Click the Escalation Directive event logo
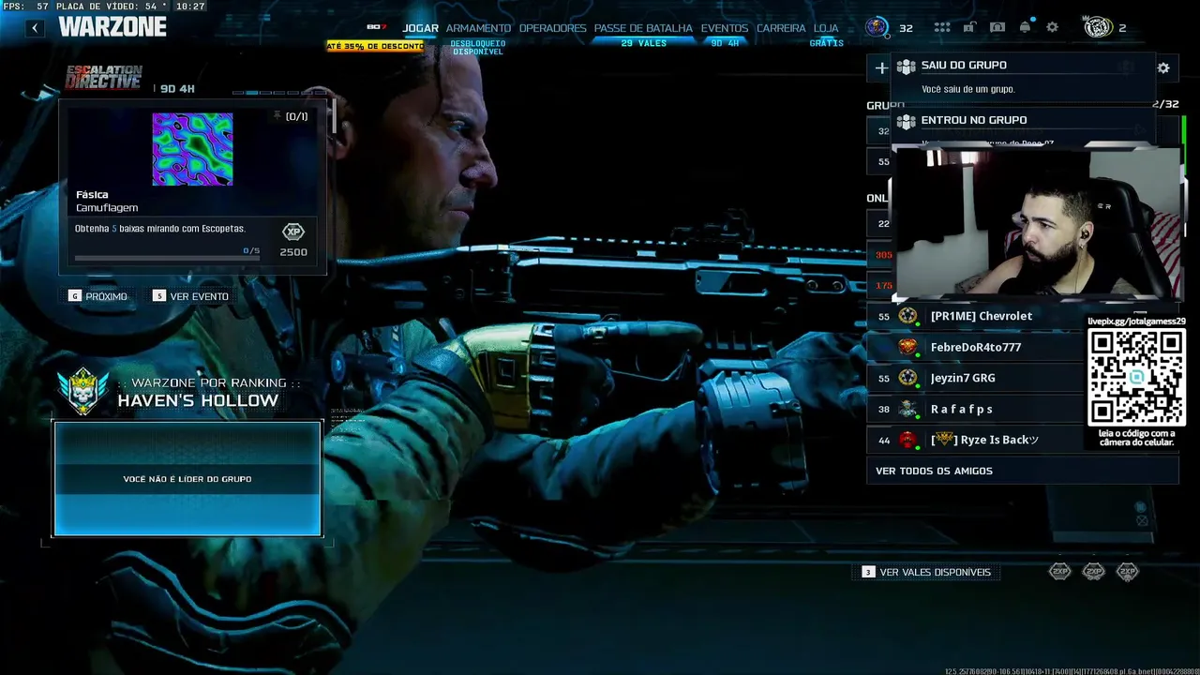 click(103, 78)
